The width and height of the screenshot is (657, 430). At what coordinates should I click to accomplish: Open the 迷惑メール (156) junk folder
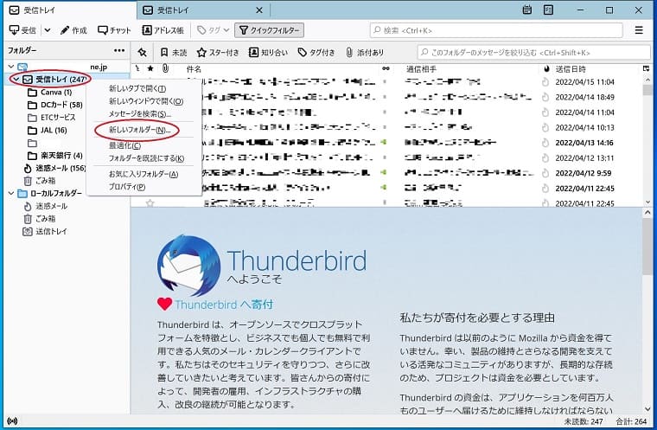click(x=54, y=168)
